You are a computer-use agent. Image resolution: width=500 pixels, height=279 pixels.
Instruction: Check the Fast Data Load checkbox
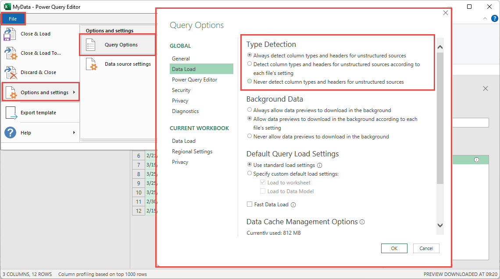click(x=249, y=204)
